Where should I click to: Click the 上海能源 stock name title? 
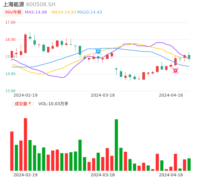[x=14, y=4]
